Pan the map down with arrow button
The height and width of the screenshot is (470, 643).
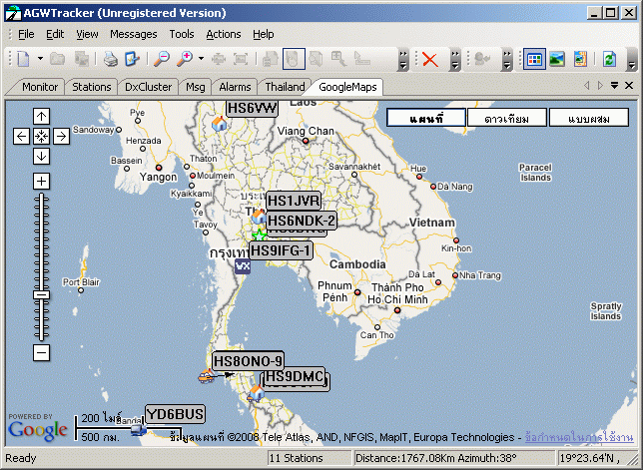[x=41, y=156]
